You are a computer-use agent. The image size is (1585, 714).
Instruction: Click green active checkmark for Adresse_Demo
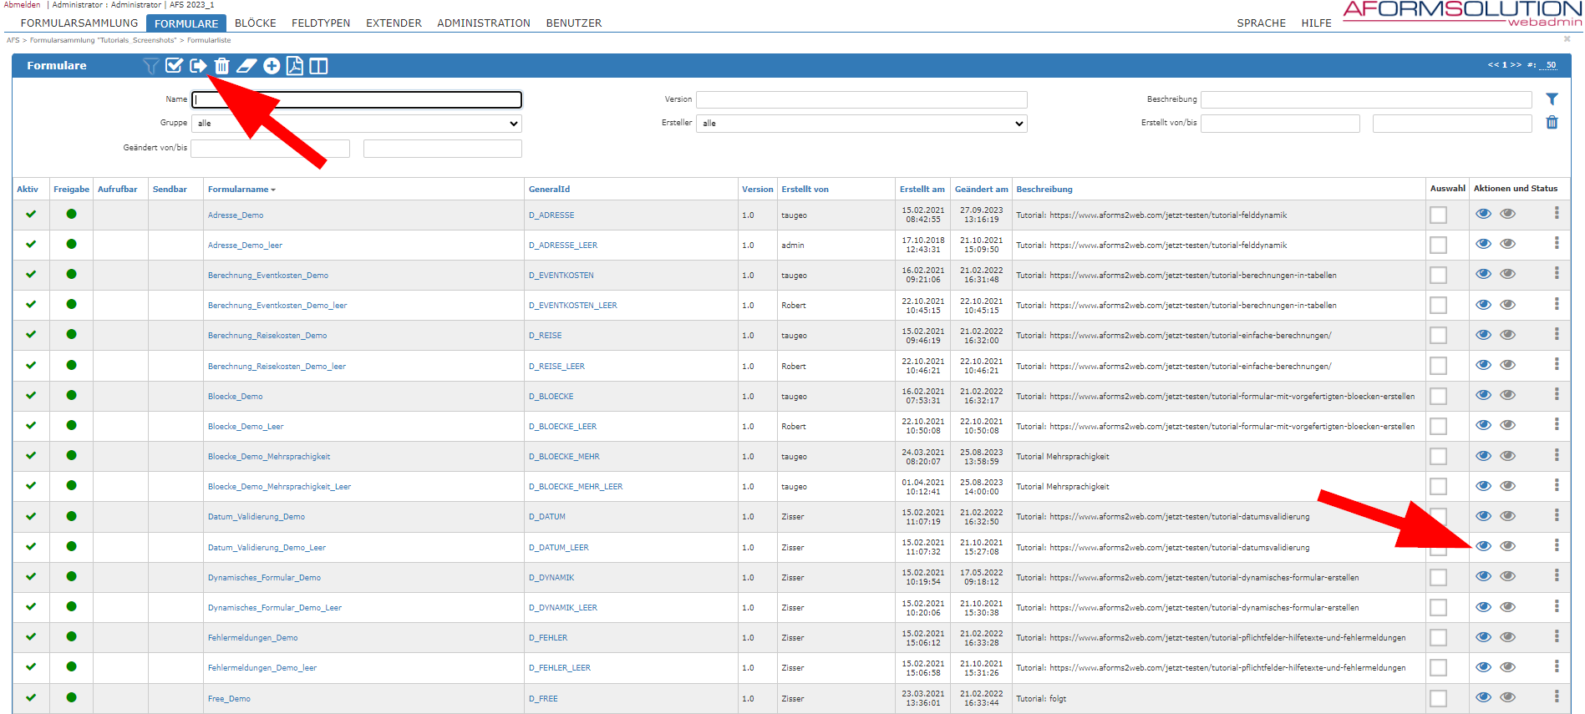tap(31, 214)
